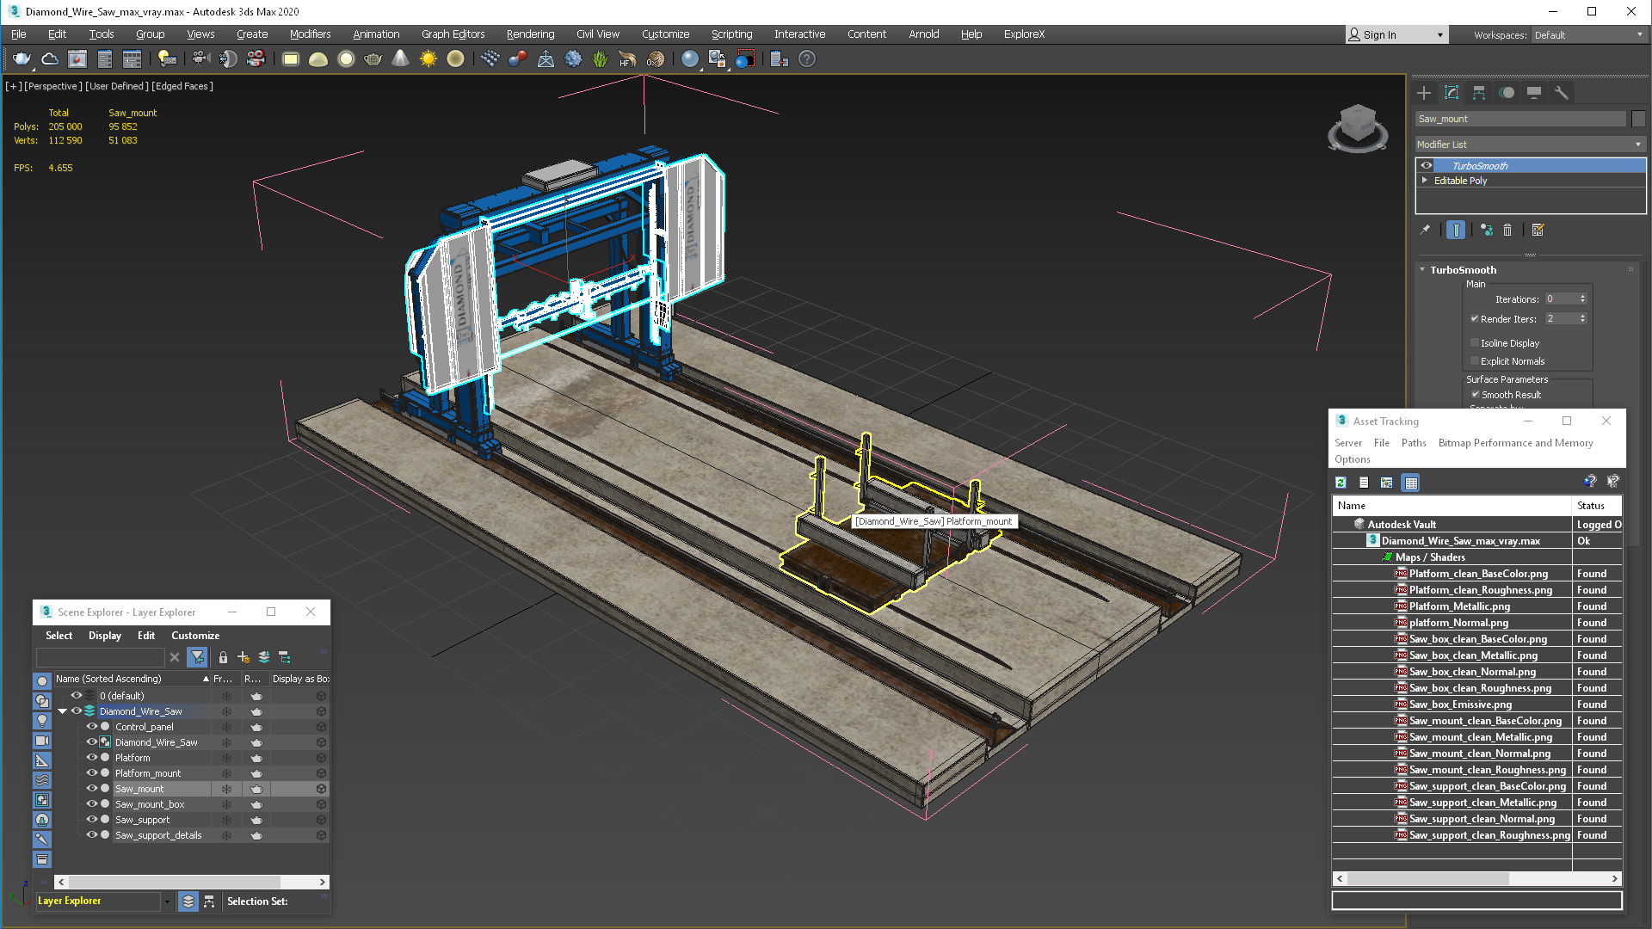Image resolution: width=1652 pixels, height=929 pixels.
Task: Click table view icon in Asset Tracking
Action: [x=1410, y=483]
